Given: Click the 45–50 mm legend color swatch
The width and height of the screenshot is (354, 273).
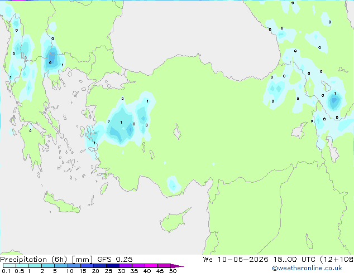Looking at the screenshot, I should tap(164, 266).
